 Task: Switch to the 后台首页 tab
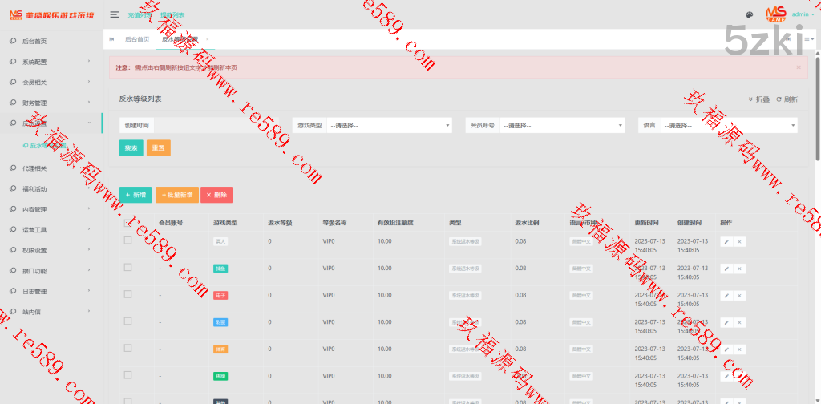137,38
